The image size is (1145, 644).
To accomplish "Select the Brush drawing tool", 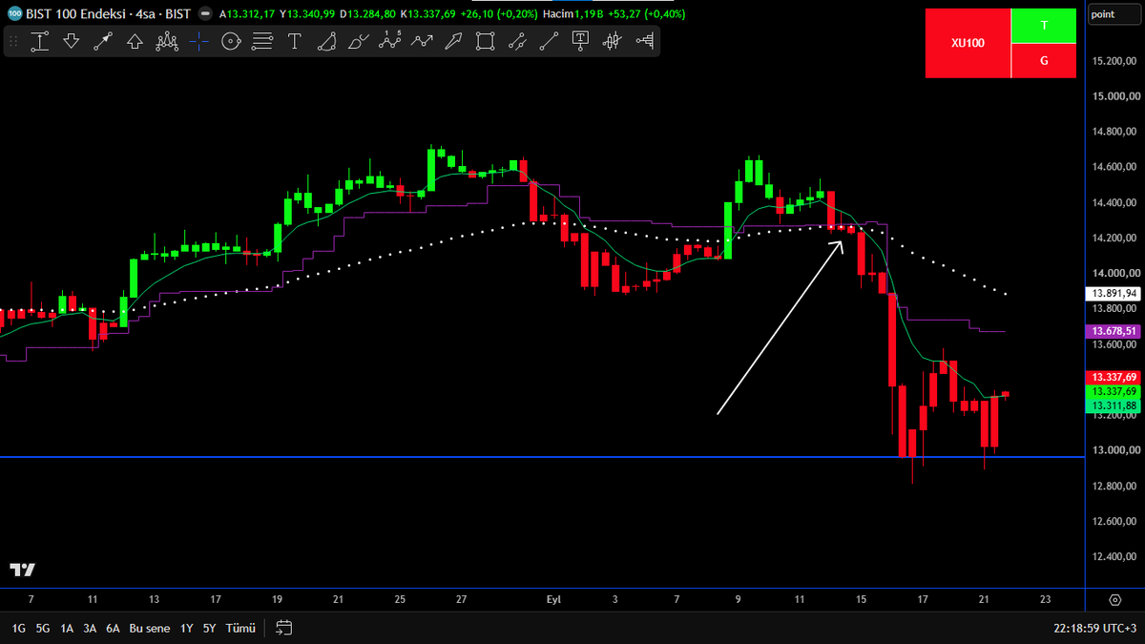I will [358, 41].
